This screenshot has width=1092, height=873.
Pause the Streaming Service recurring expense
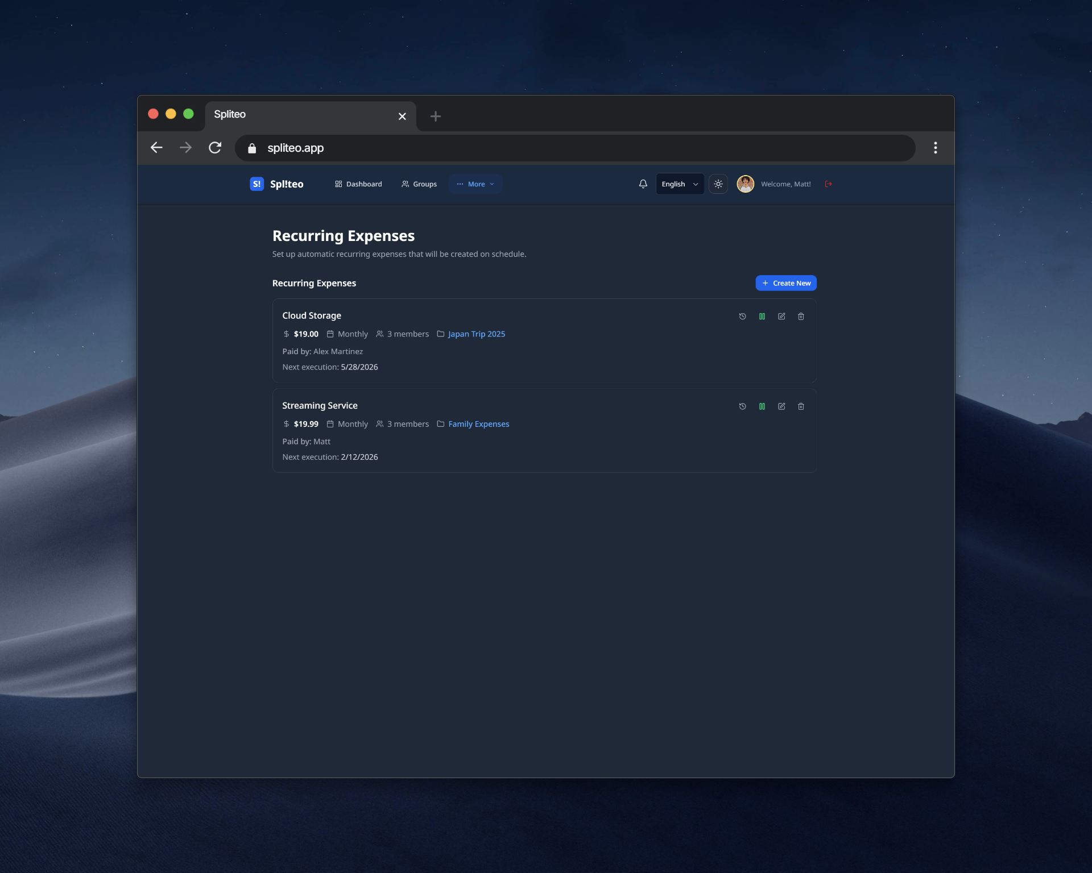coord(762,406)
